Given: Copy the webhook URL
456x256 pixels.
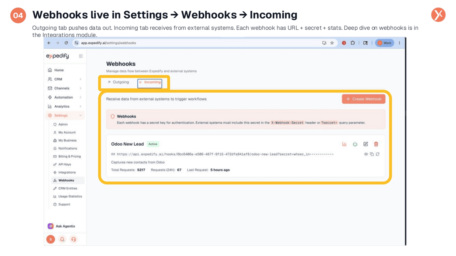Looking at the screenshot, I should pyautogui.click(x=372, y=154).
